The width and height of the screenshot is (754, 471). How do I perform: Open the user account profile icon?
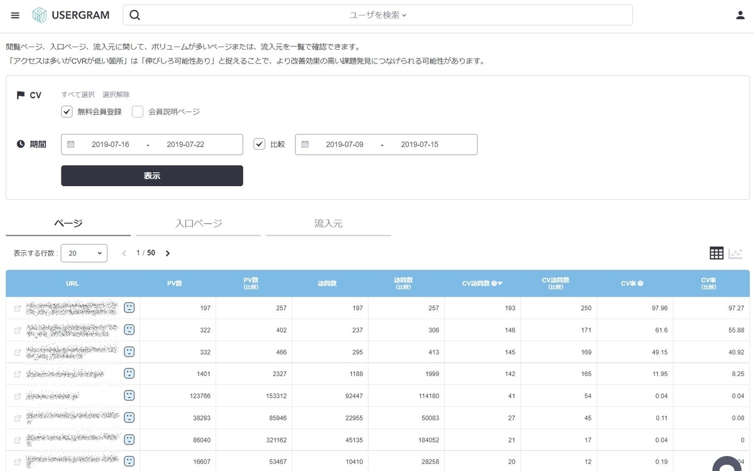pyautogui.click(x=740, y=15)
